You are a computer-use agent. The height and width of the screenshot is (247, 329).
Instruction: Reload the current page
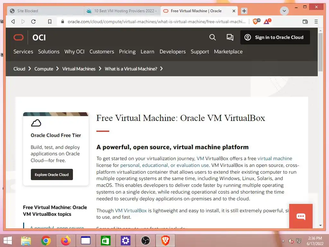click(x=33, y=22)
